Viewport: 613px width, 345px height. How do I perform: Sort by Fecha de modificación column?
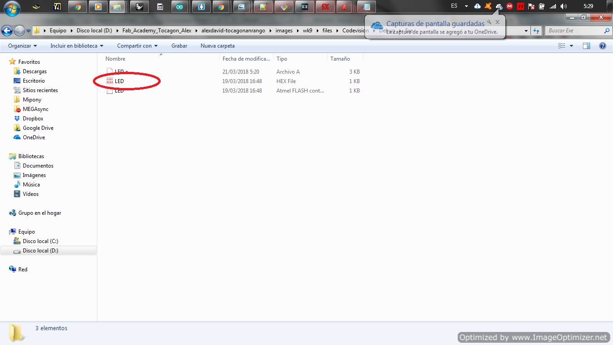coord(247,59)
